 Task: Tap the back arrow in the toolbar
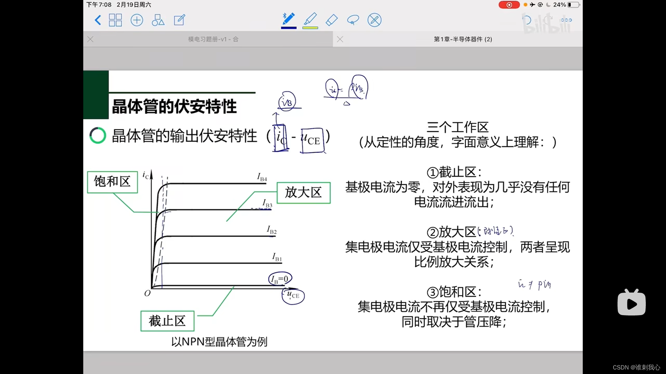(98, 20)
